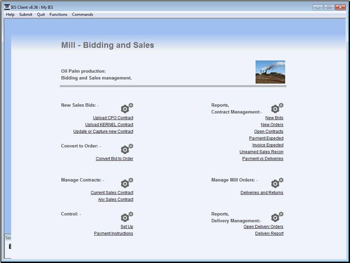Screen dimensions: 350x263
Task: Click the 'Bidding and Sales management.' text
Action: [97, 78]
